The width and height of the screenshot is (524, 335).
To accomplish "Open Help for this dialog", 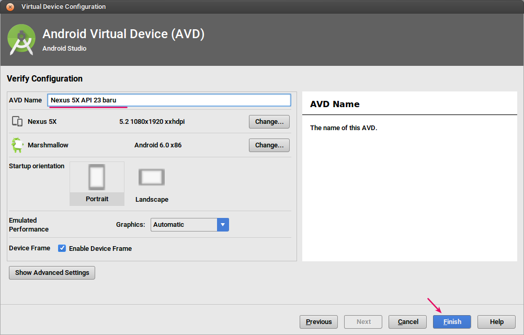I will click(496, 322).
